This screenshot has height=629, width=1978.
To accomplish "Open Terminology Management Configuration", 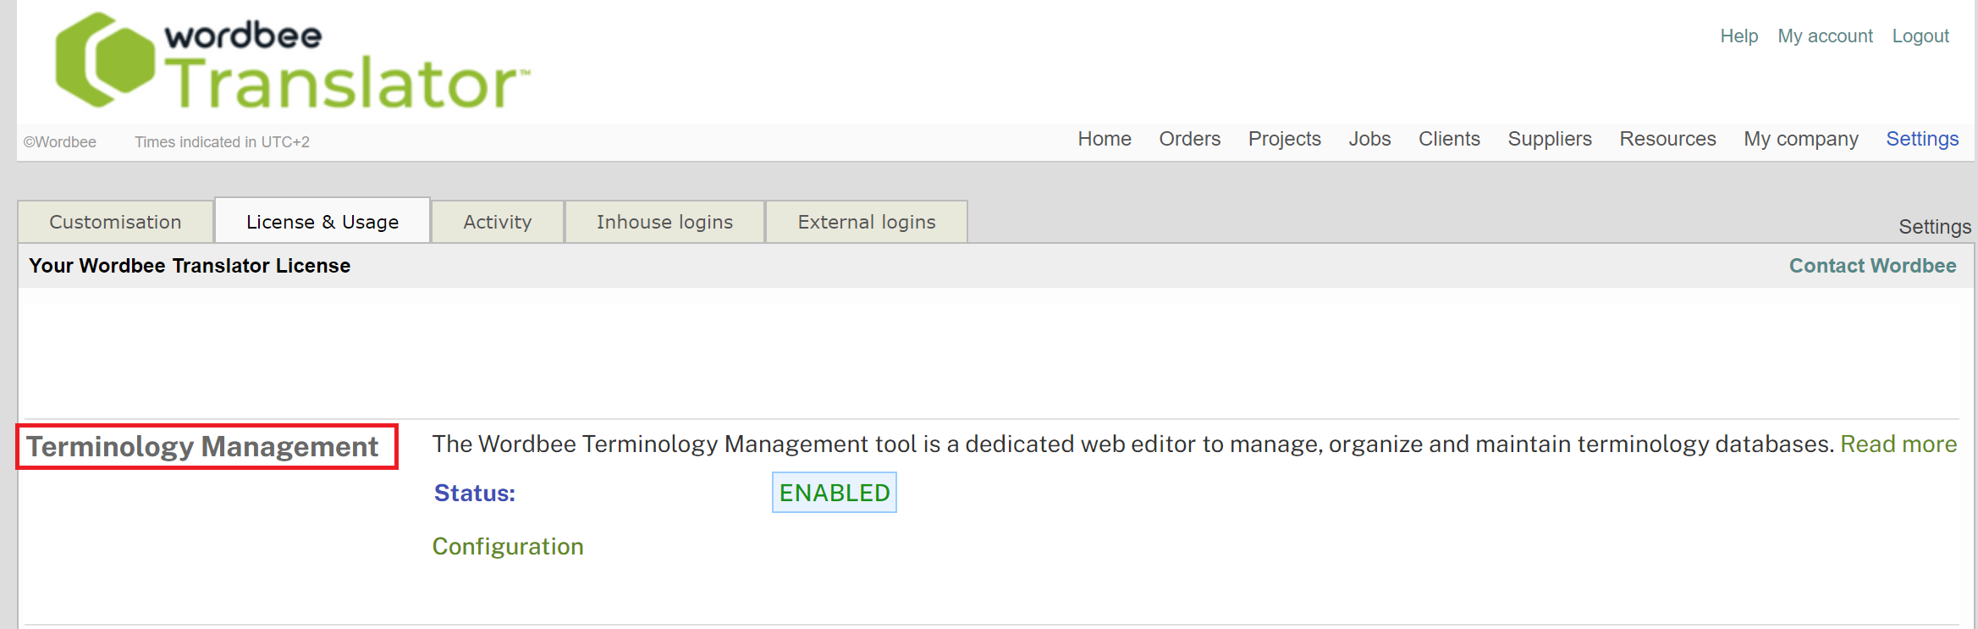I will [x=508, y=546].
